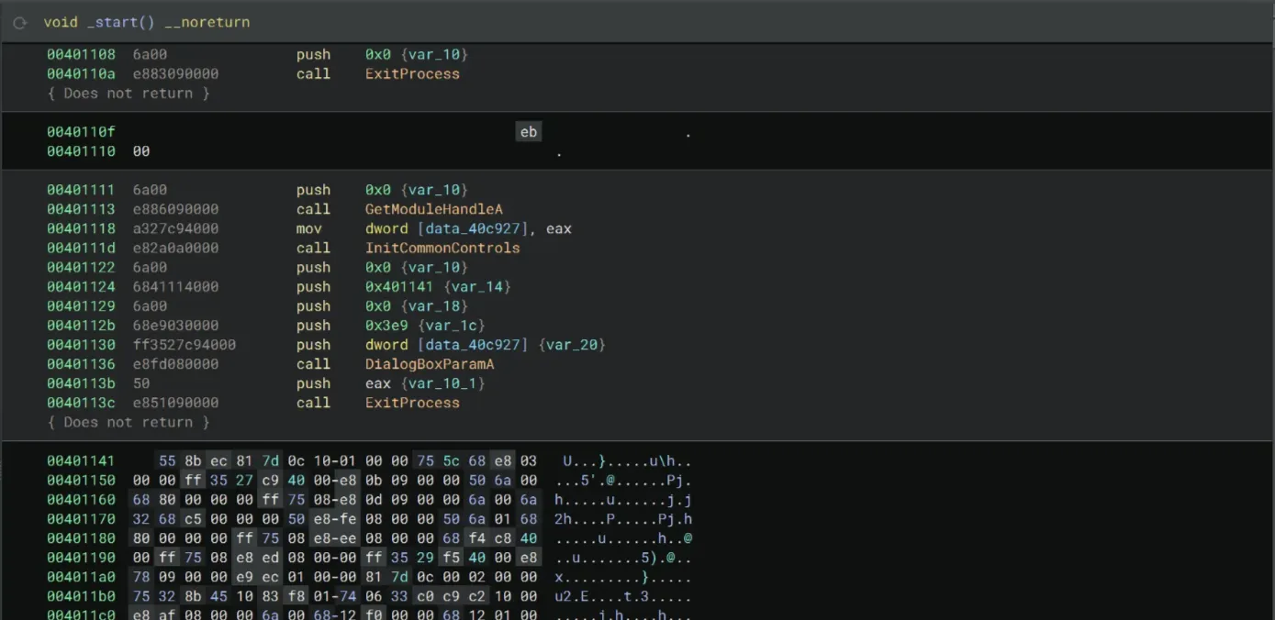1275x620 pixels.
Task: Open the DialogBoxParamA call target
Action: (x=430, y=364)
